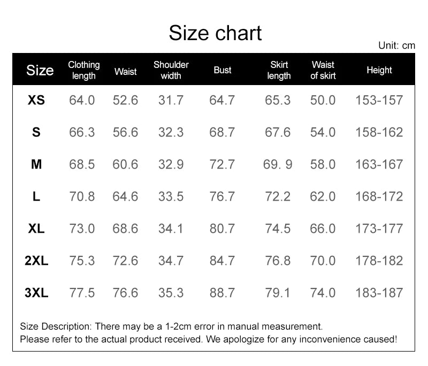Select the "Size" column header
The width and height of the screenshot is (428, 366).
40,70
